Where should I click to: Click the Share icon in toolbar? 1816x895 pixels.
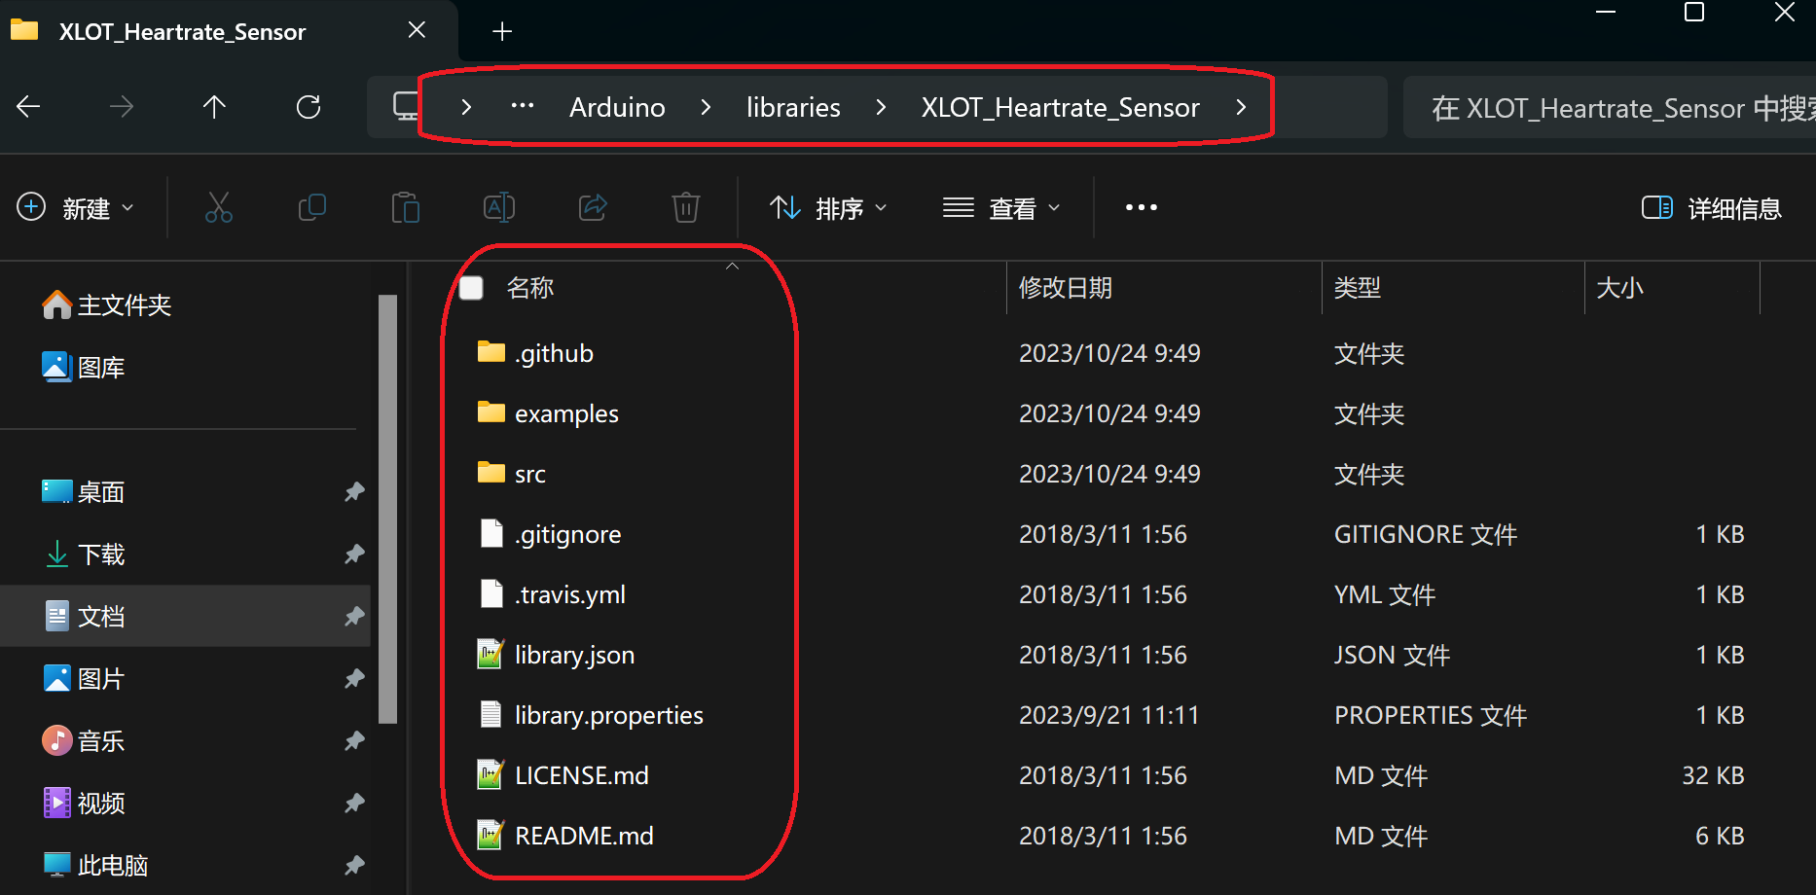click(593, 207)
